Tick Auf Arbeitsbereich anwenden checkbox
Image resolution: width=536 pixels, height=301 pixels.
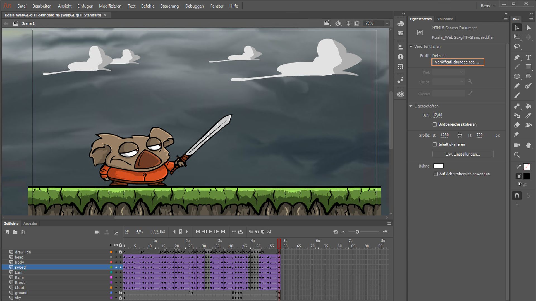435,174
